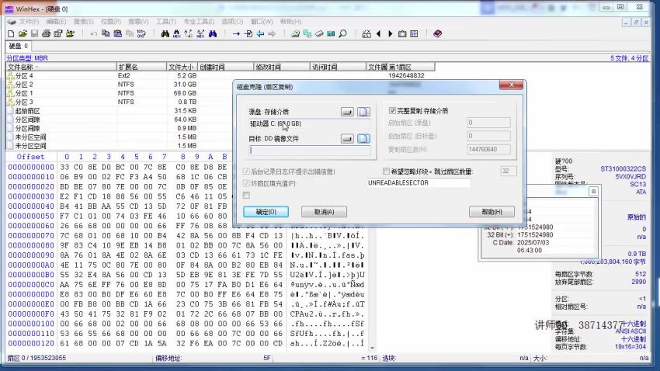660x371 pixels.
Task: Open the 选项(O) menu
Action: point(232,22)
